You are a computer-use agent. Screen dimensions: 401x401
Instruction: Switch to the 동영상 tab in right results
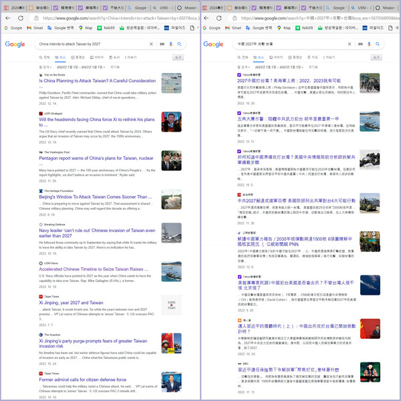295,57
